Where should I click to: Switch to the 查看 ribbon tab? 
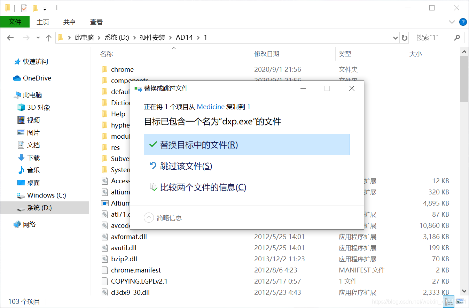click(x=96, y=22)
